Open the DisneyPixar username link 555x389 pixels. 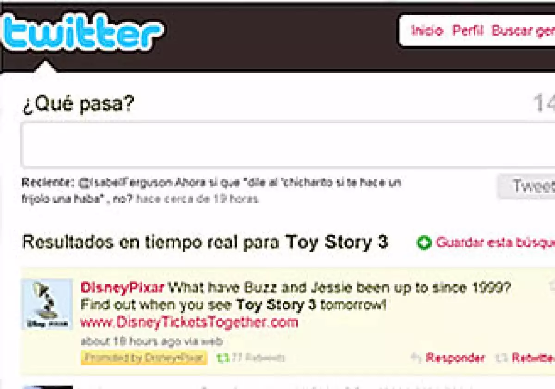click(x=123, y=288)
